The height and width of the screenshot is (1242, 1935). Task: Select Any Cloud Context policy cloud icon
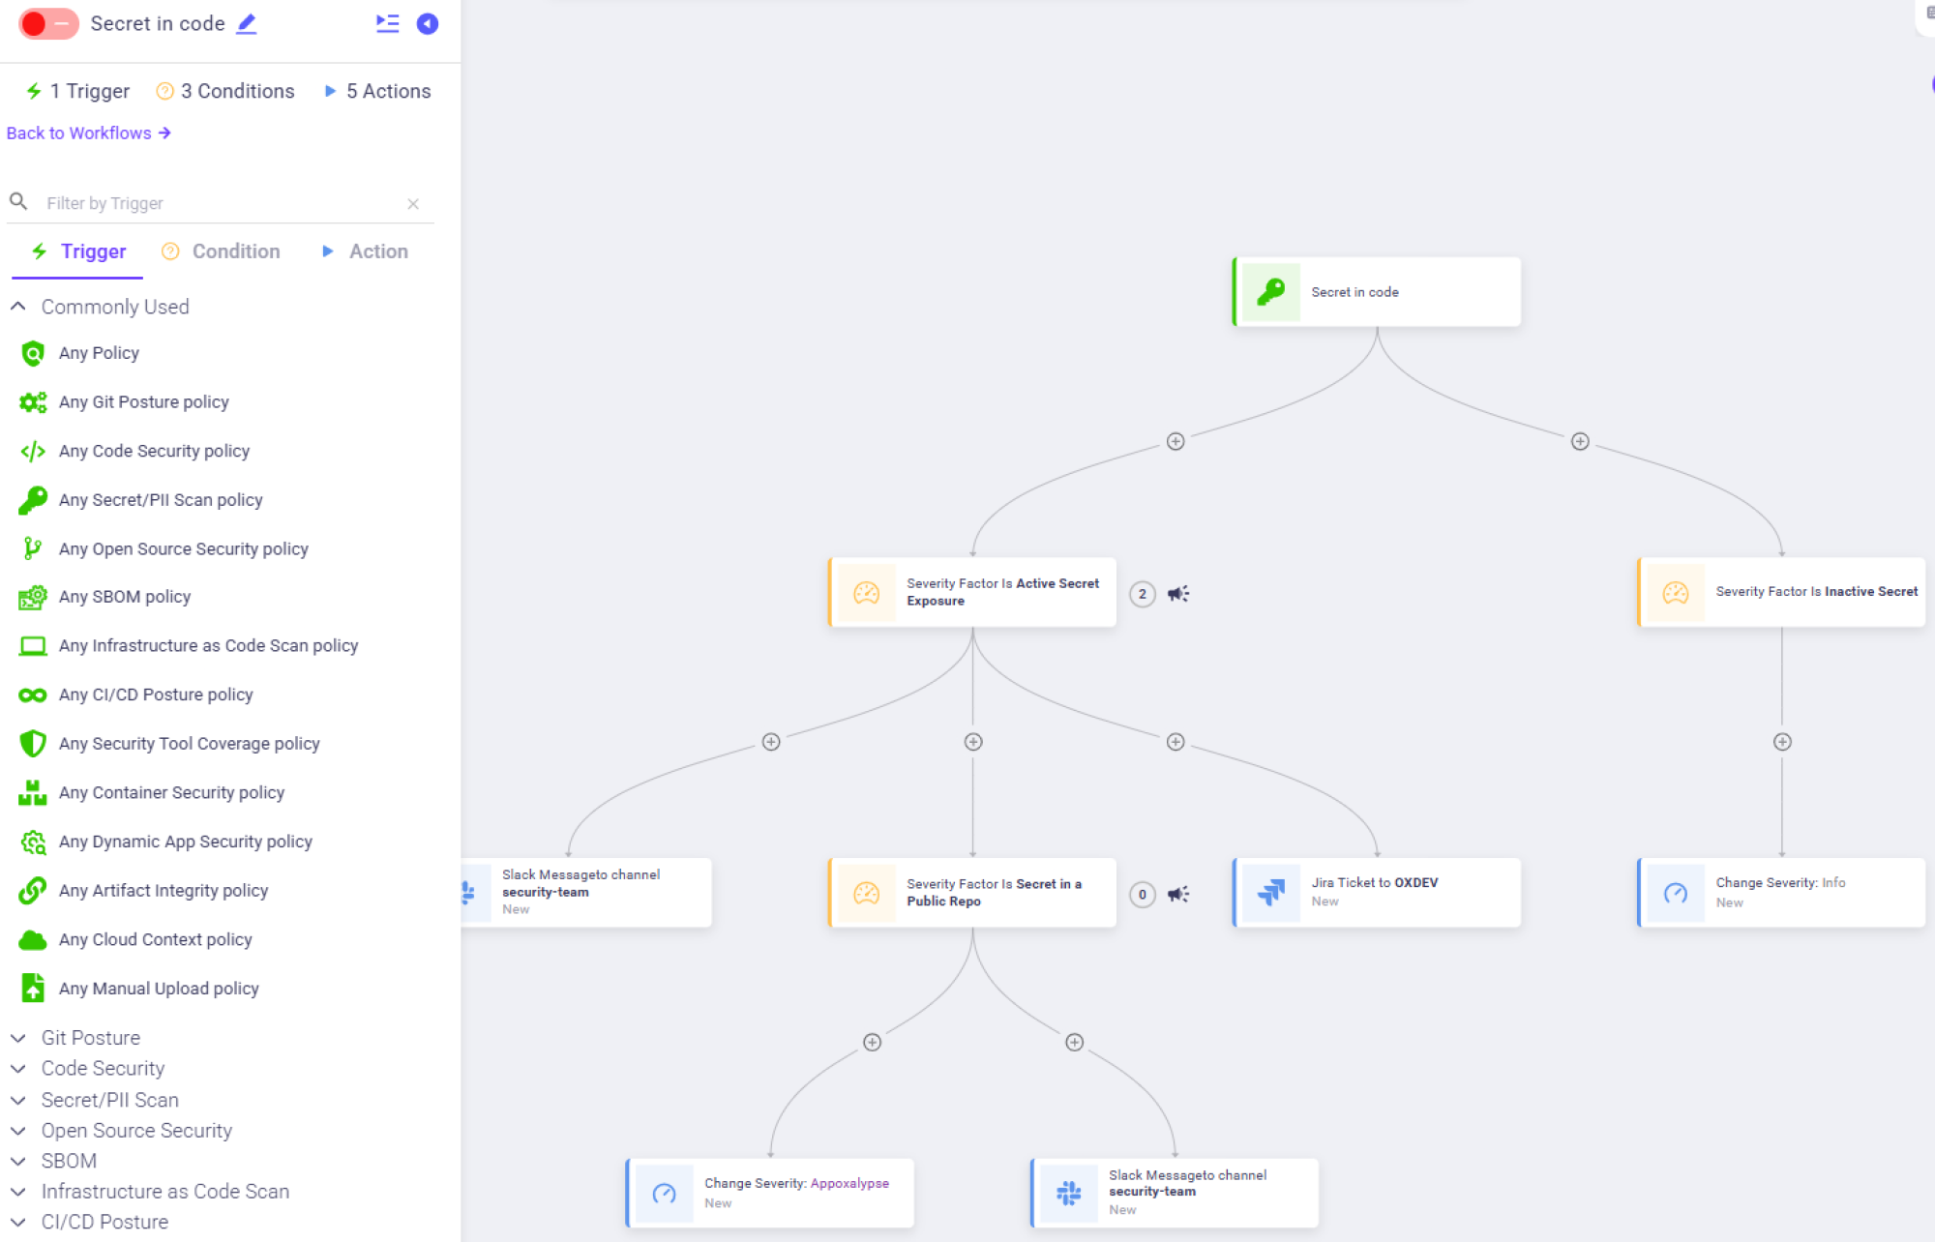(33, 939)
